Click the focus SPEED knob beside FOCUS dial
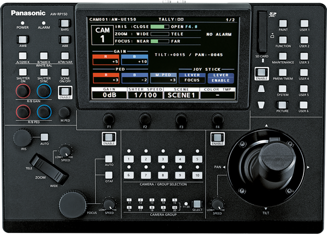Screen dimensions: 327x234 109,204
